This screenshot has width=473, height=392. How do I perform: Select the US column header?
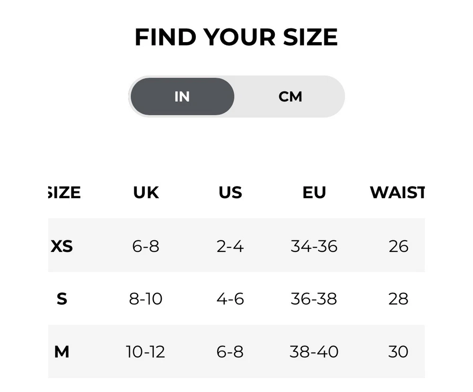[x=230, y=192]
